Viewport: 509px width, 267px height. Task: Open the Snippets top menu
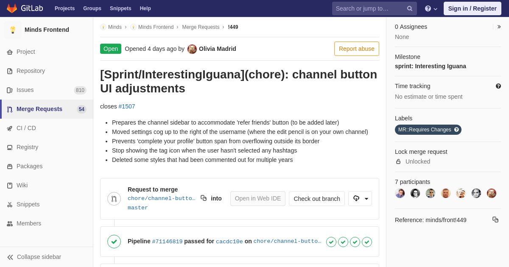coord(120,8)
